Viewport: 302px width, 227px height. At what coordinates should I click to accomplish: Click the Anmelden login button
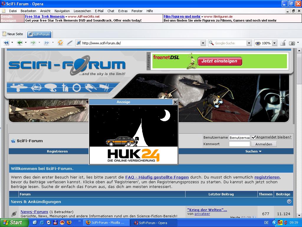pos(264,144)
